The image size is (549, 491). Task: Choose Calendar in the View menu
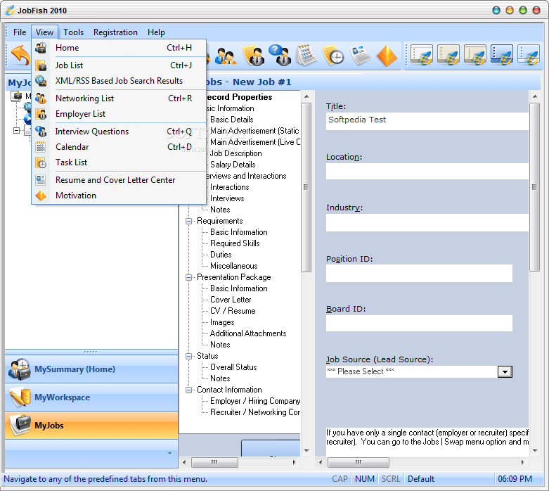click(x=118, y=147)
